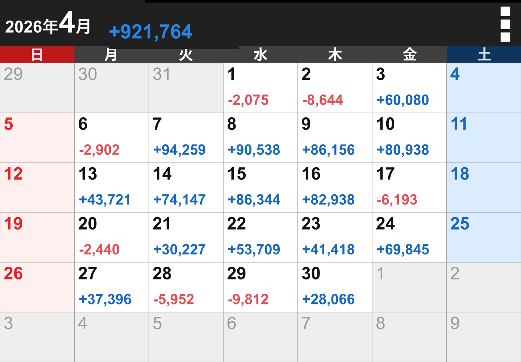The height and width of the screenshot is (362, 521).
Task: Open April 17 loss of -6,193
Action: tap(409, 188)
